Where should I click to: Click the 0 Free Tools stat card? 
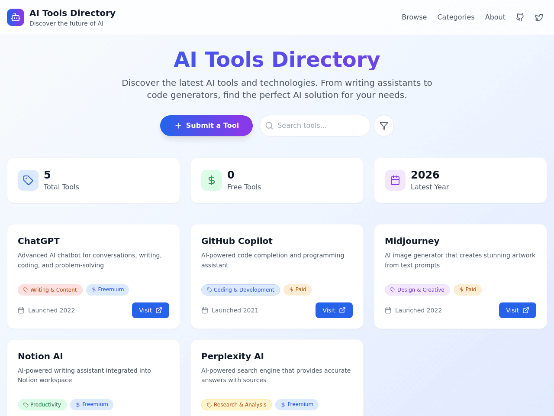point(277,180)
